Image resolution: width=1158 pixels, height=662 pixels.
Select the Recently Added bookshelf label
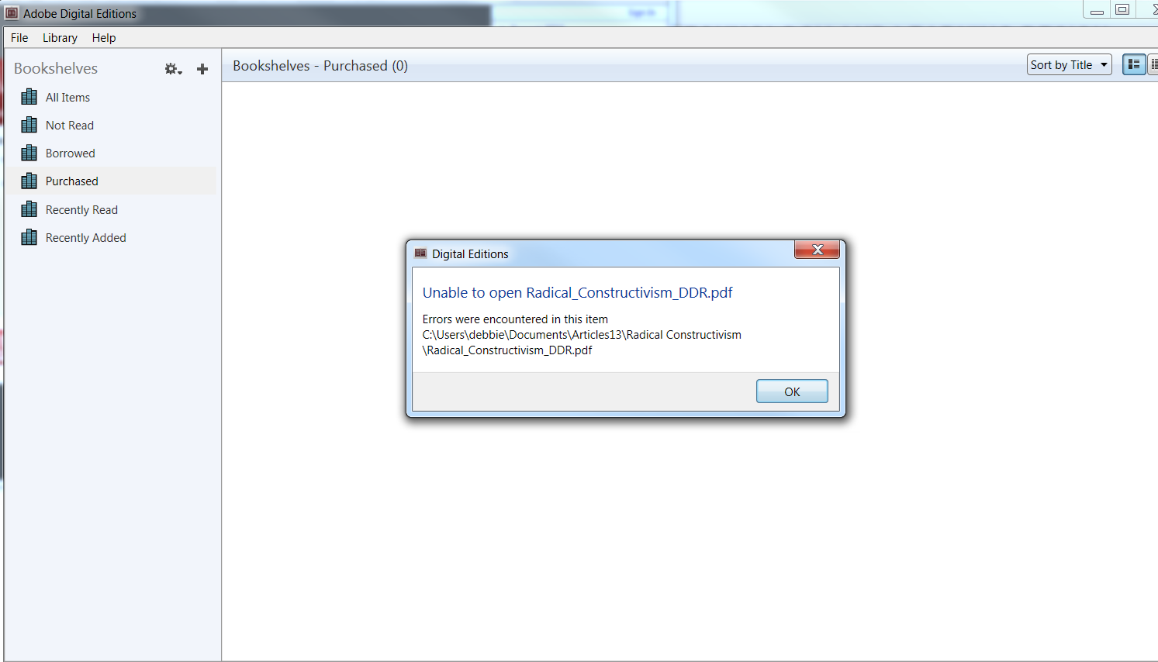point(86,238)
